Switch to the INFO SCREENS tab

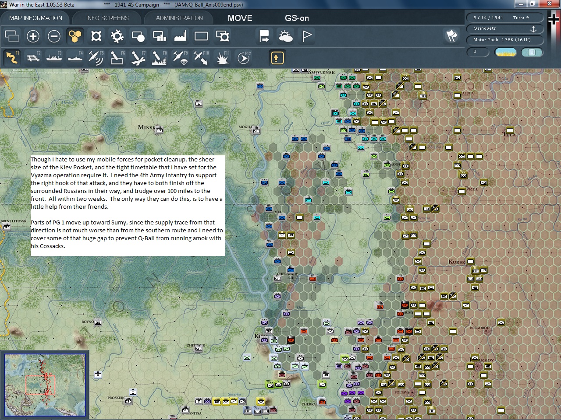pyautogui.click(x=107, y=18)
